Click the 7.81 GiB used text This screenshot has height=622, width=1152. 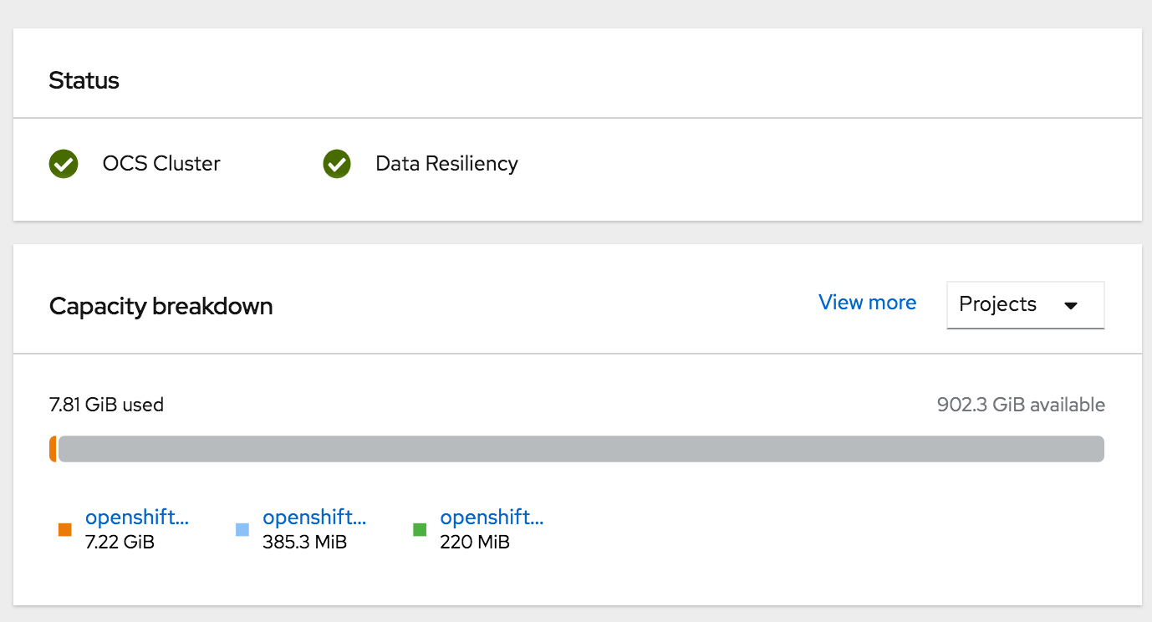pyautogui.click(x=106, y=405)
